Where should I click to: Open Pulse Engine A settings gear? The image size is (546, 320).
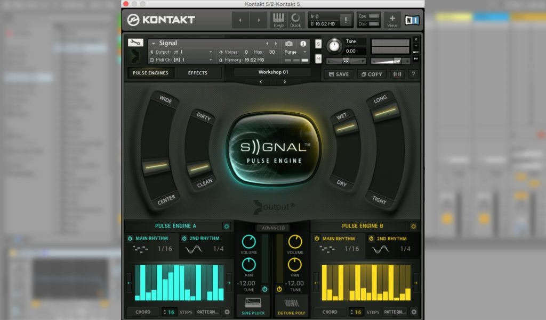[x=227, y=226]
